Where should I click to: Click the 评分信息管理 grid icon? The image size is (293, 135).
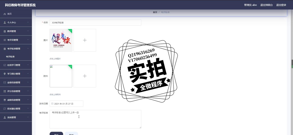click(5, 91)
